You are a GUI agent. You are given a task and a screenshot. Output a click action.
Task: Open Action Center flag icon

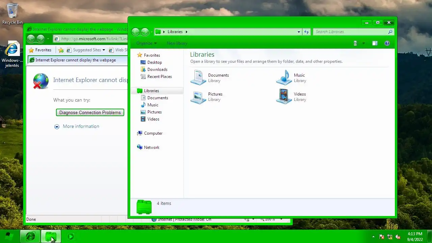[x=382, y=237]
